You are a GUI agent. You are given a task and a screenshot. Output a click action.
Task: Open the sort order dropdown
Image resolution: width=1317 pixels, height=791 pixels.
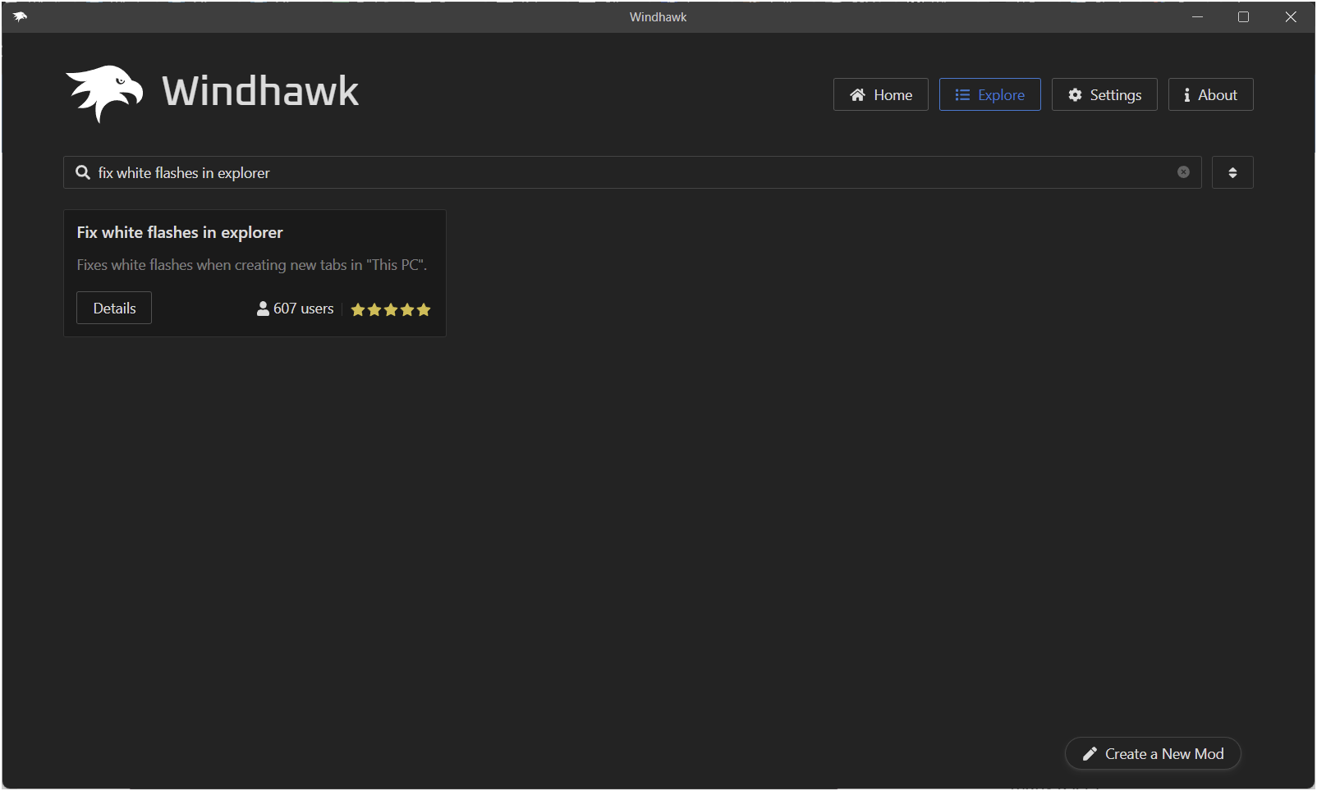click(1232, 172)
